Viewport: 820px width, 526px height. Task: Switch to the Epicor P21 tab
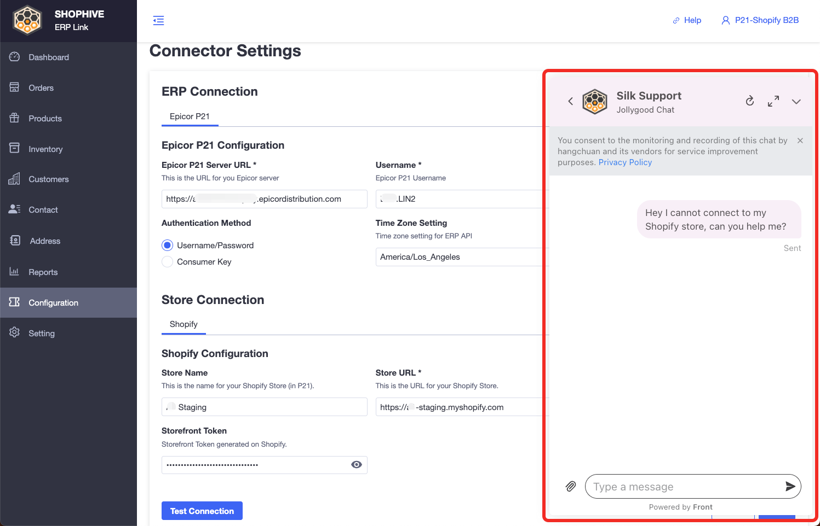(190, 116)
